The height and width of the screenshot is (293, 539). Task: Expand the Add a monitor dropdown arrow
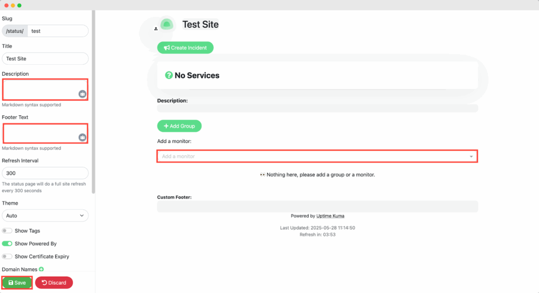coord(471,157)
